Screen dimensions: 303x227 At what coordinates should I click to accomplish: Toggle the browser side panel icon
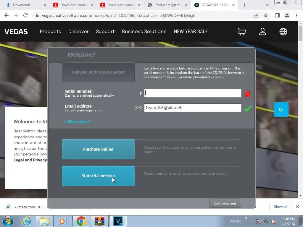(x=278, y=15)
